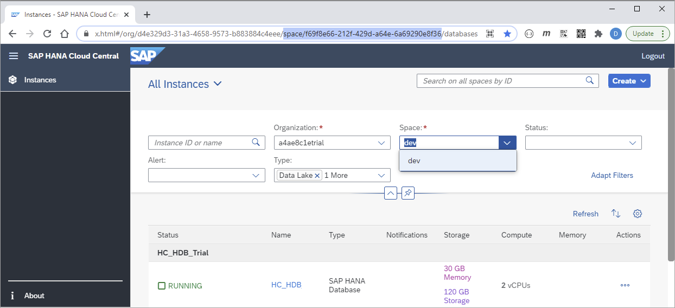Select 'dev' from Space suggestion list

(457, 161)
